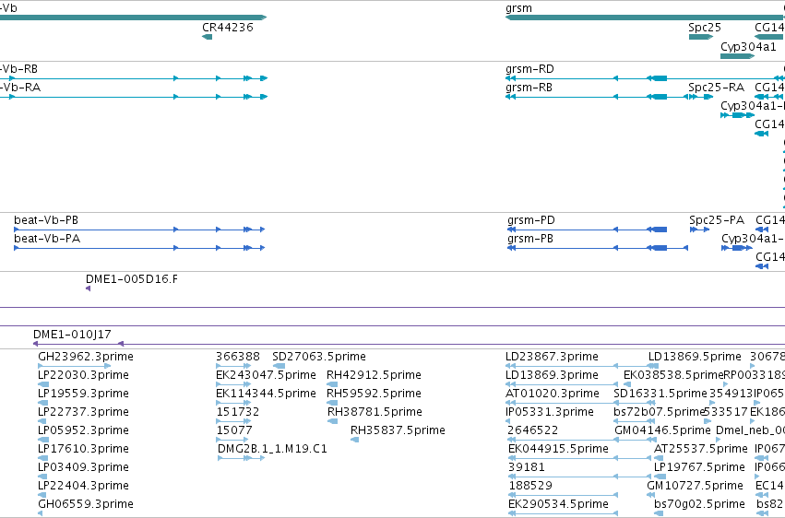This screenshot has width=785, height=518.
Task: Click the RH42912.5prime EST label
Action: click(374, 375)
